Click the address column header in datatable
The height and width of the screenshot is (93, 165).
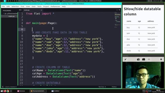coord(151,21)
